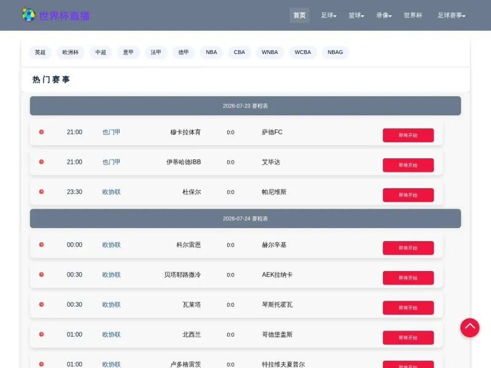This screenshot has width=491, height=368.
Task: Select the 英超 league tag
Action: (x=40, y=52)
